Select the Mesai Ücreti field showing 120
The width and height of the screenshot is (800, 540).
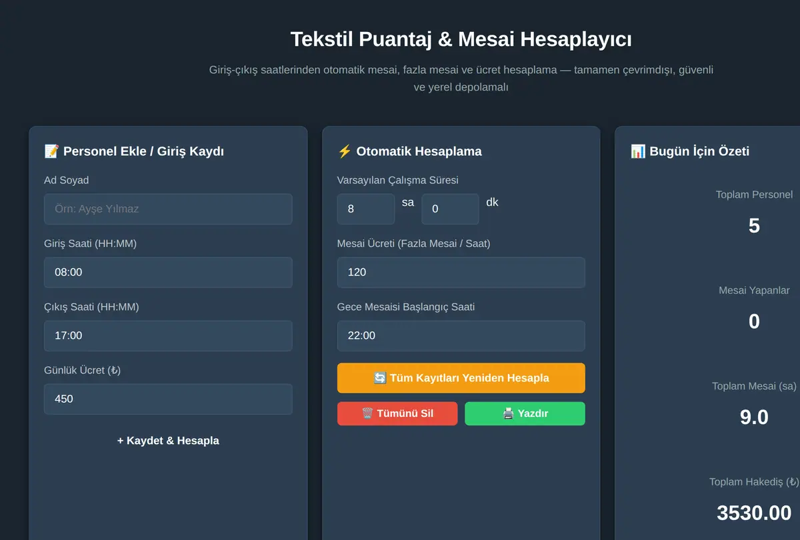[x=461, y=272]
